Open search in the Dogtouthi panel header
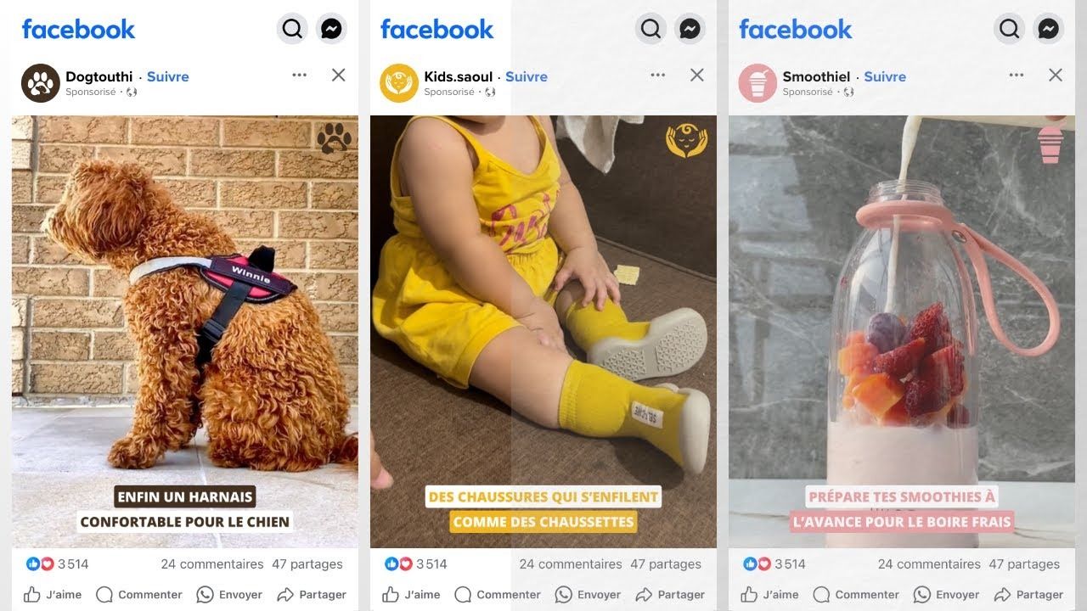 [x=292, y=29]
